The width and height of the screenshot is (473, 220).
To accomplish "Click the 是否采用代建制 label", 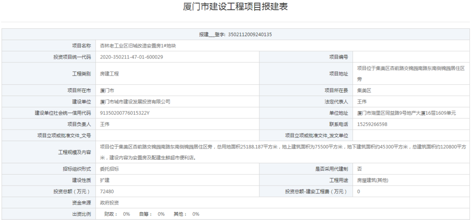I will click(x=332, y=169).
